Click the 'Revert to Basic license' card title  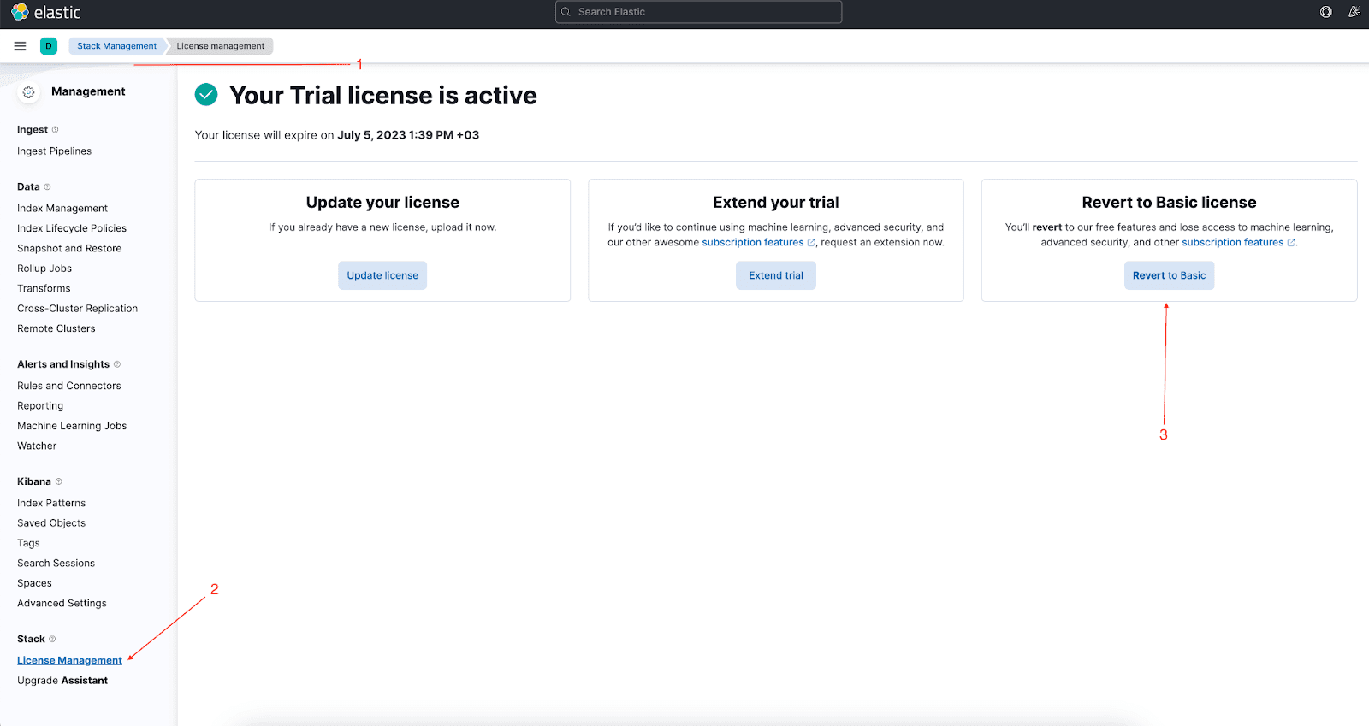(x=1169, y=203)
